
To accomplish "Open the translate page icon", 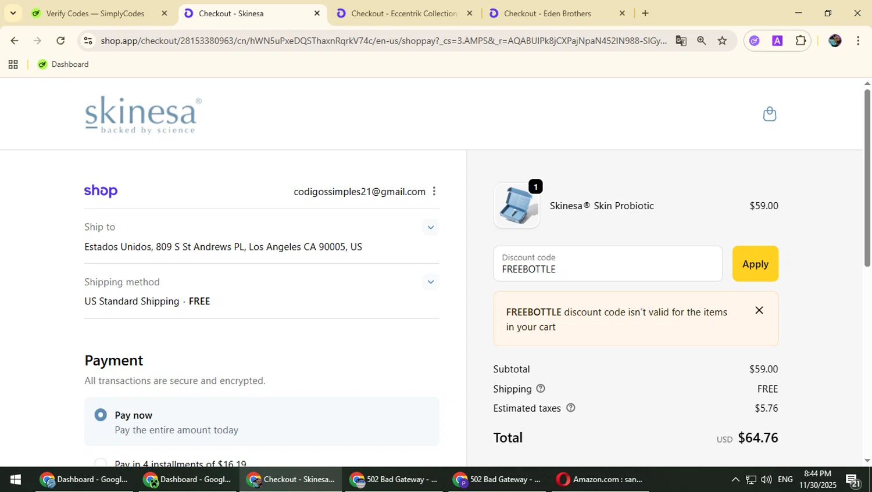I will pos(681,41).
